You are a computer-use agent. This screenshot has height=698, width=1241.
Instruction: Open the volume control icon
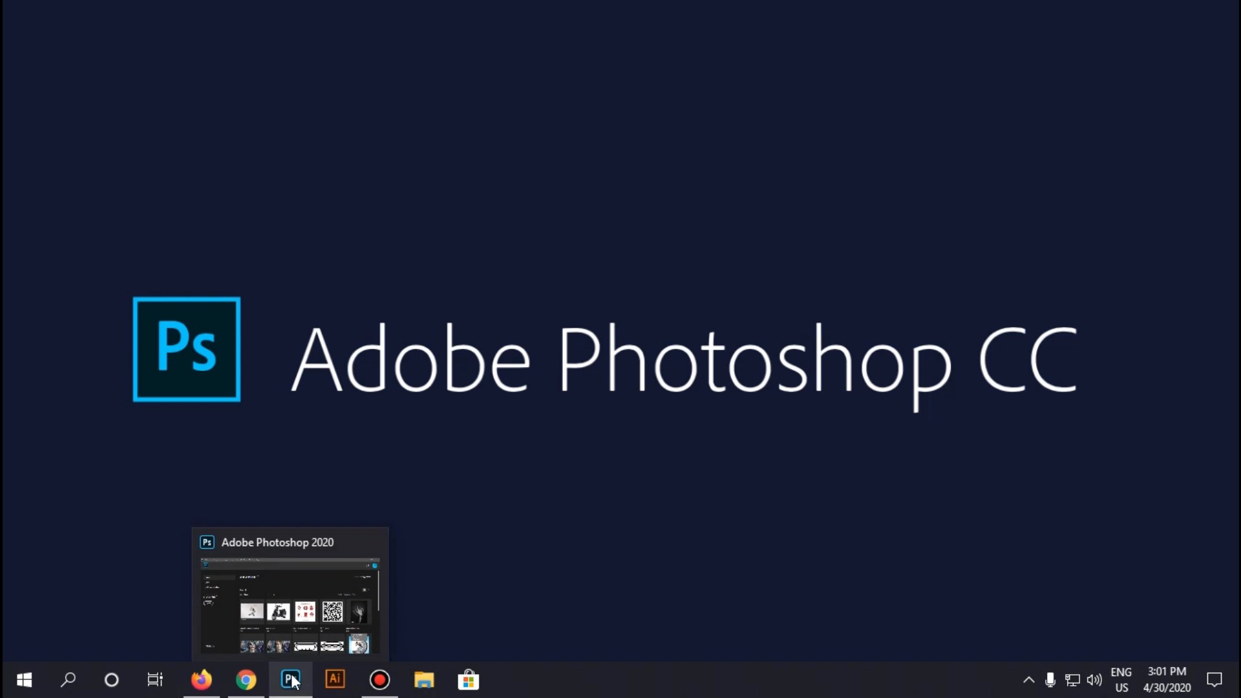coord(1094,680)
